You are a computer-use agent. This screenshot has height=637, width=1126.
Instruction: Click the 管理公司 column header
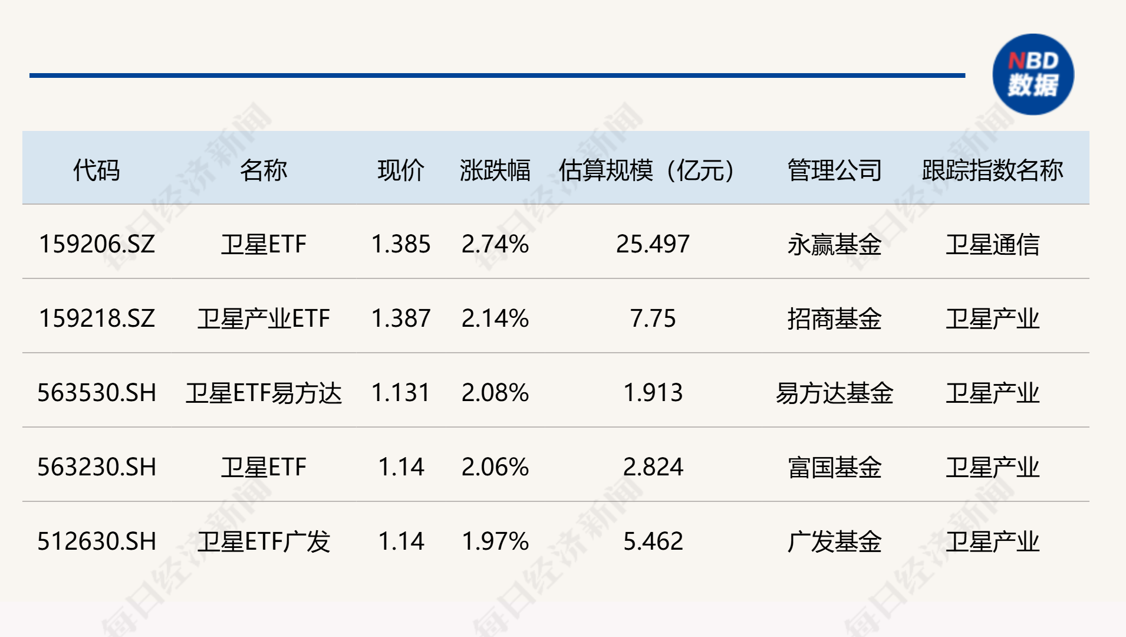click(834, 170)
